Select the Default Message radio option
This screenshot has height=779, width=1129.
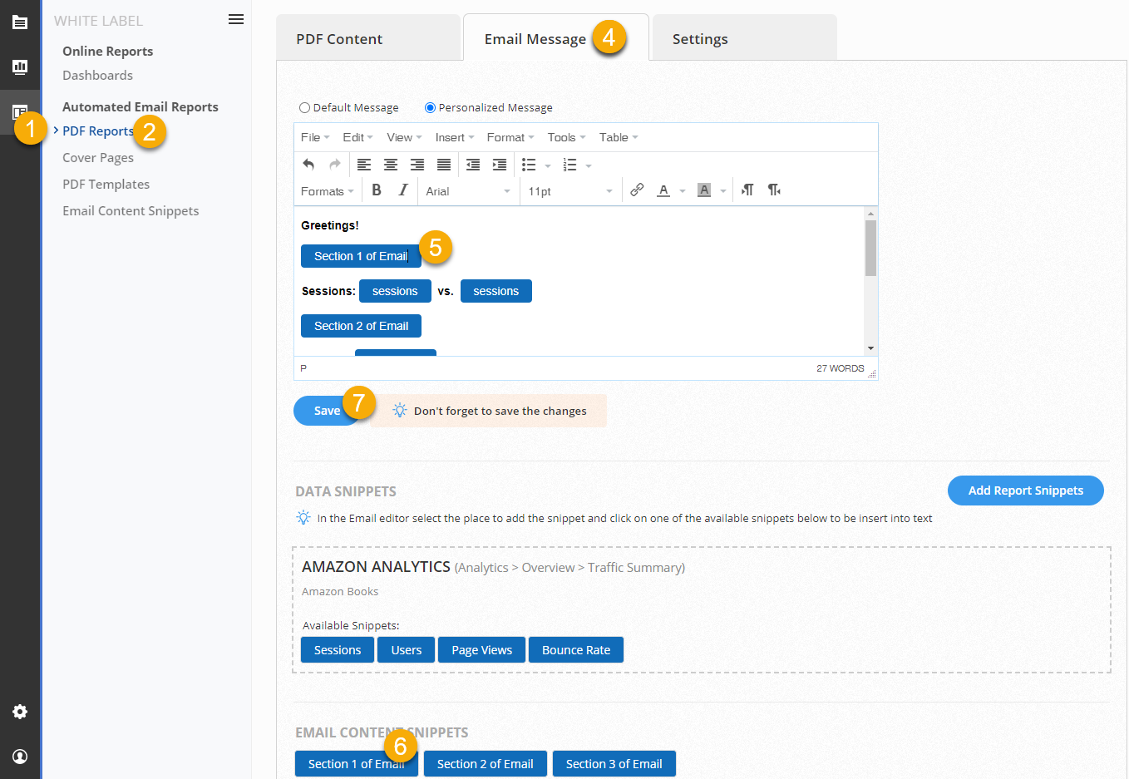point(304,108)
